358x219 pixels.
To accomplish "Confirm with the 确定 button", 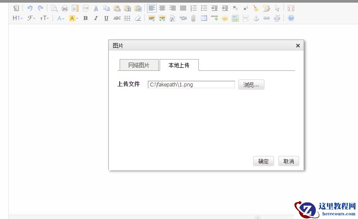I will 264,161.
